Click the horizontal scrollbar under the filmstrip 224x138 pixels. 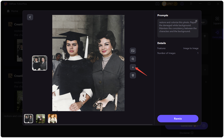88,125
